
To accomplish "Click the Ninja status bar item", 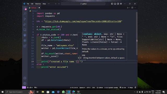I will (x=130, y=87).
